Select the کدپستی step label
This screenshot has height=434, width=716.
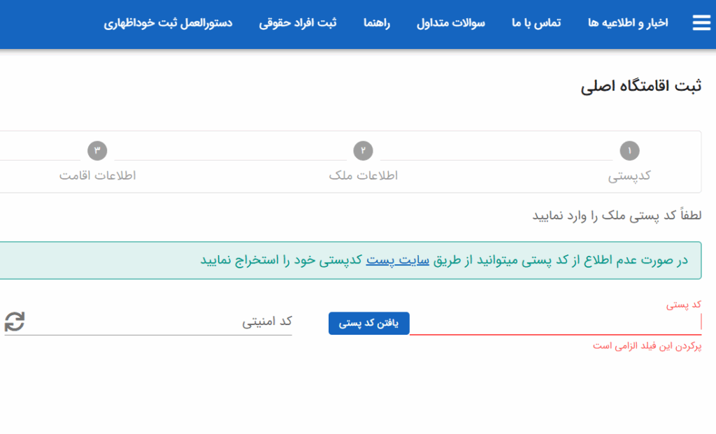629,175
